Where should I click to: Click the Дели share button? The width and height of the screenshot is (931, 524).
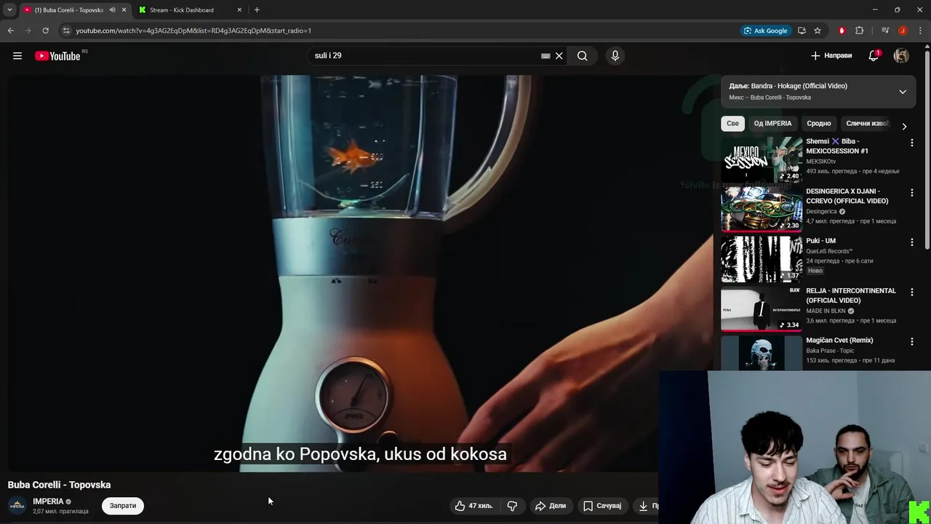[550, 506]
